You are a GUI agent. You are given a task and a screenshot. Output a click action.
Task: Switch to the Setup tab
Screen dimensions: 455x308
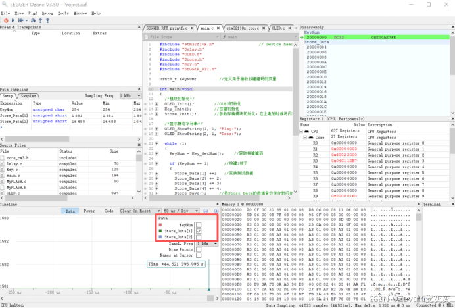[8, 96]
